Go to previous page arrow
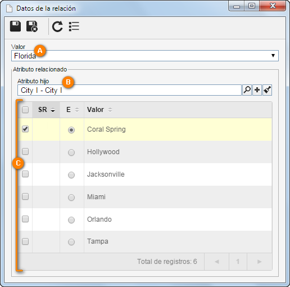 pos(217,262)
